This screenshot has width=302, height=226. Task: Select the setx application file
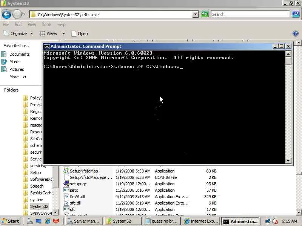click(74, 190)
